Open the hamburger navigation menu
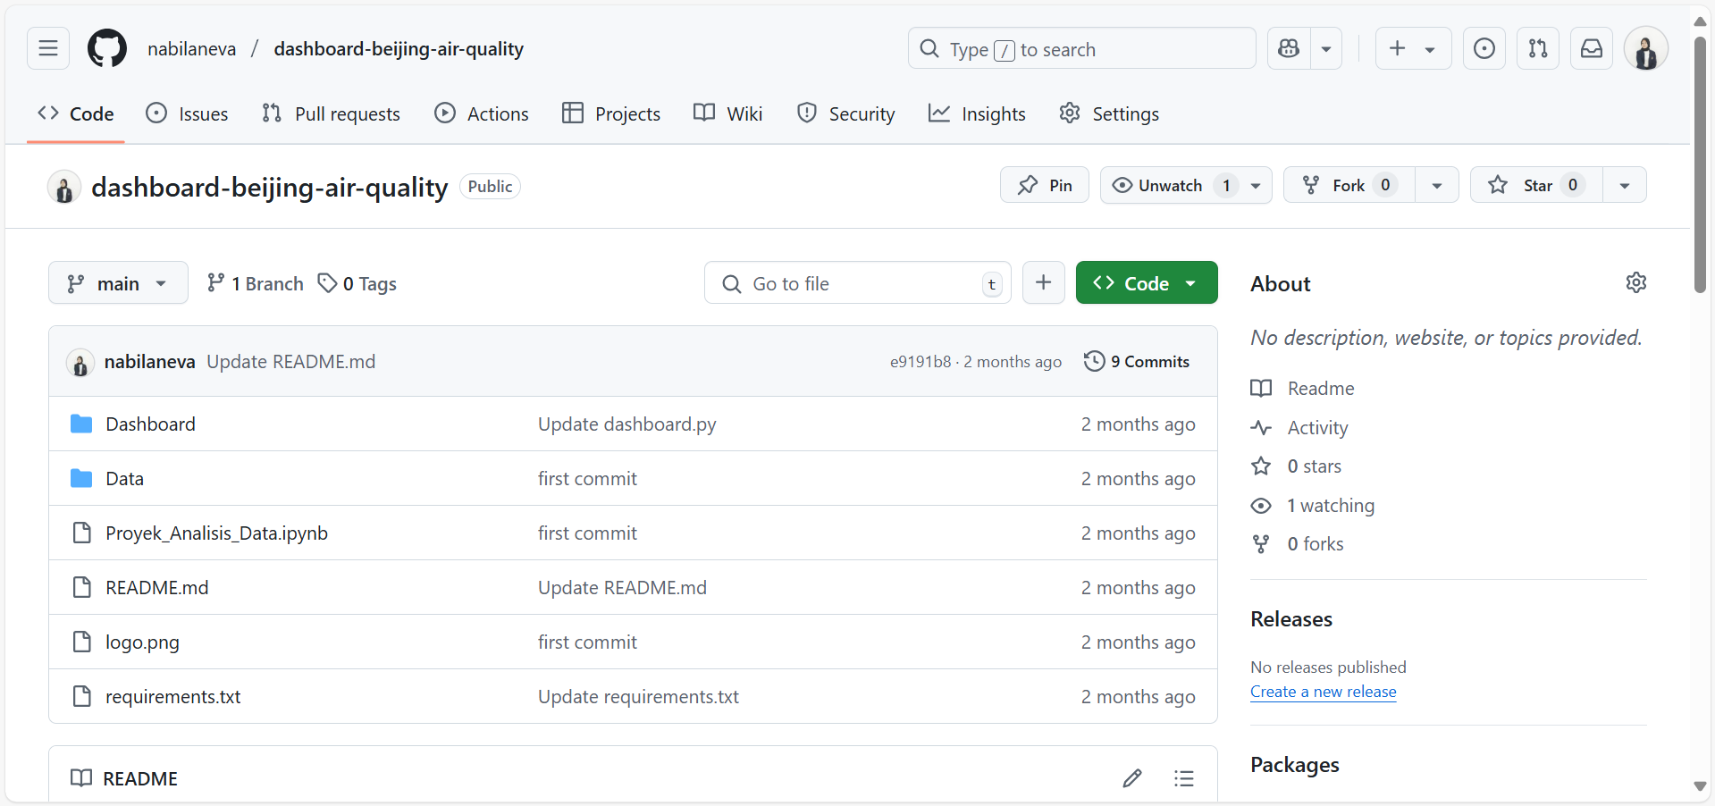Screen dimensions: 1715x806 point(48,48)
